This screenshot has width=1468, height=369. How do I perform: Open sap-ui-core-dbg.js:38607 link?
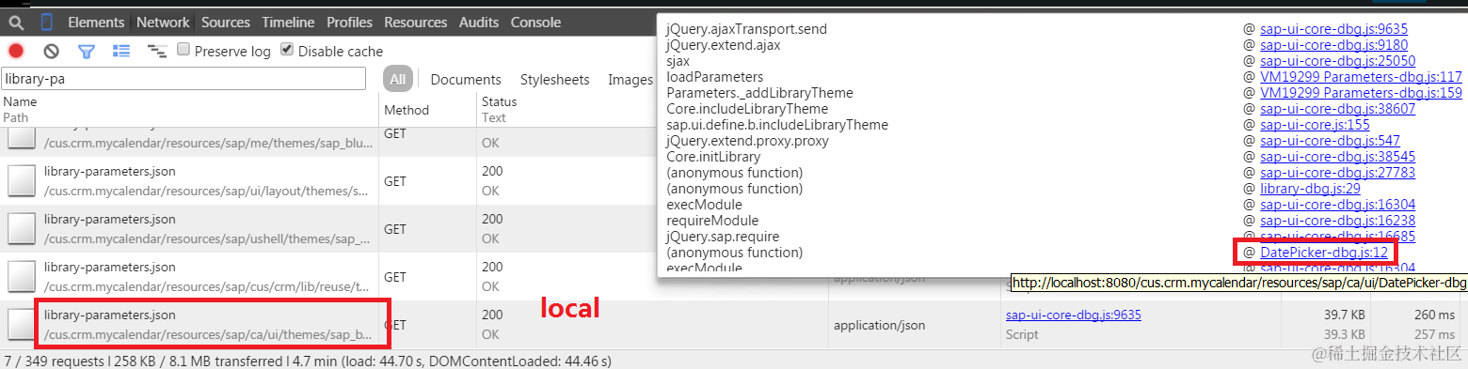point(1338,109)
